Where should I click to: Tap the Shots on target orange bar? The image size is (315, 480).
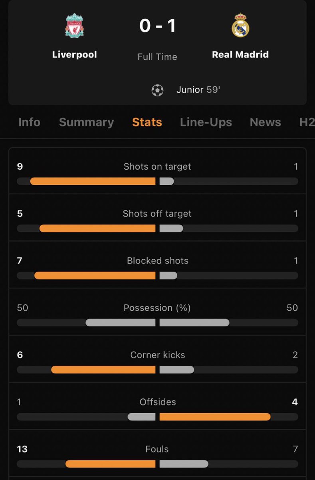pyautogui.click(x=93, y=181)
